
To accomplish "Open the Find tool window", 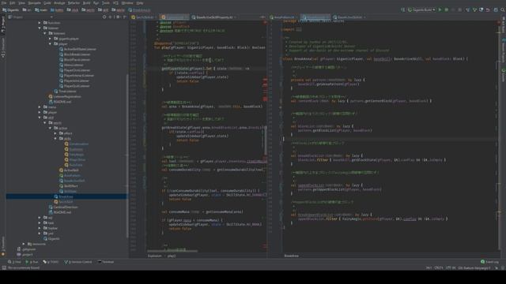I will click(x=14, y=262).
